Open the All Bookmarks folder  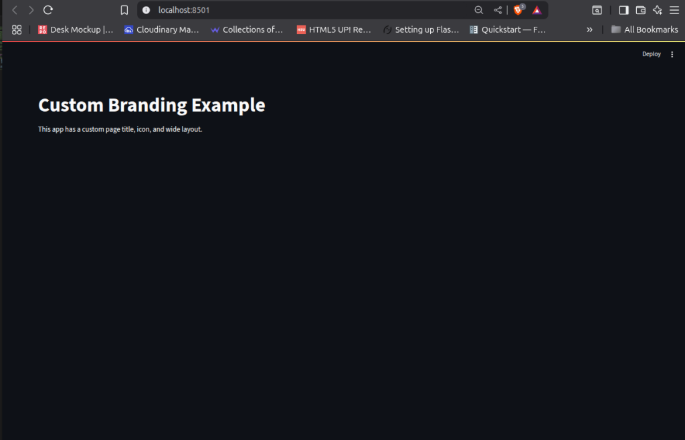pos(644,29)
